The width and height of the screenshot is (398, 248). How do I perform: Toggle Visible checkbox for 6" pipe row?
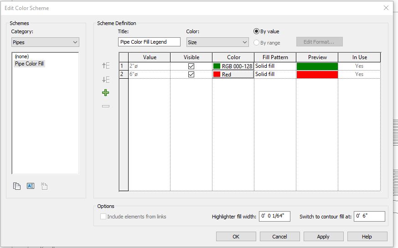click(191, 74)
